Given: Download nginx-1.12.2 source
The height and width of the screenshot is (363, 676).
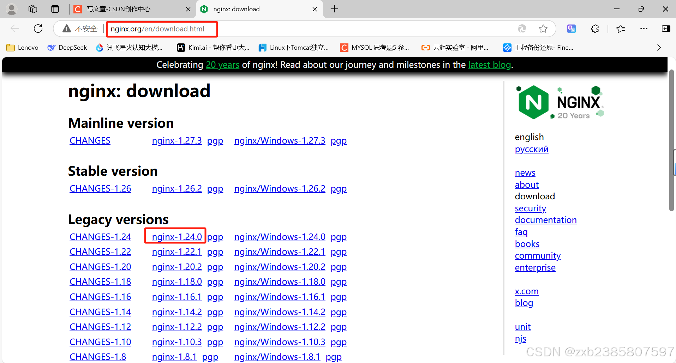Looking at the screenshot, I should (x=177, y=327).
